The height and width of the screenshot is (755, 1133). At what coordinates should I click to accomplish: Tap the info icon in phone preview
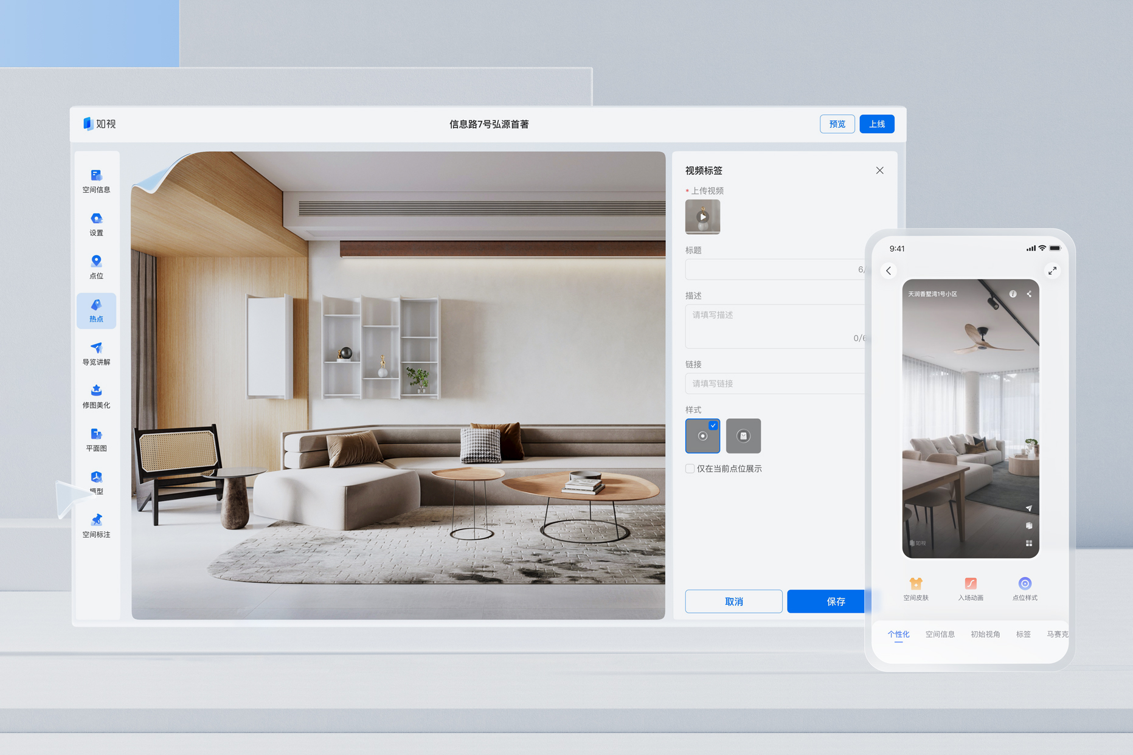click(x=1013, y=294)
